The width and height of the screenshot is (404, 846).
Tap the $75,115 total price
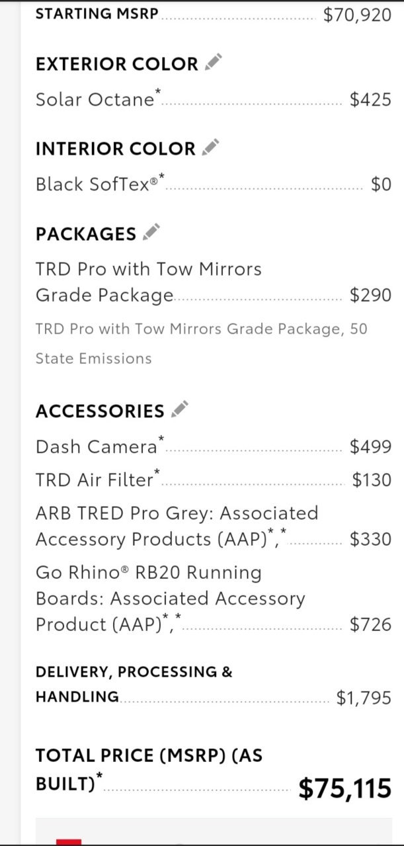344,788
